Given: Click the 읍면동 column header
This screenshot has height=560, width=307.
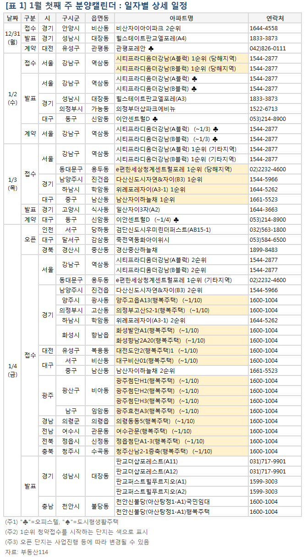Looking at the screenshot, I should tap(100, 18).
